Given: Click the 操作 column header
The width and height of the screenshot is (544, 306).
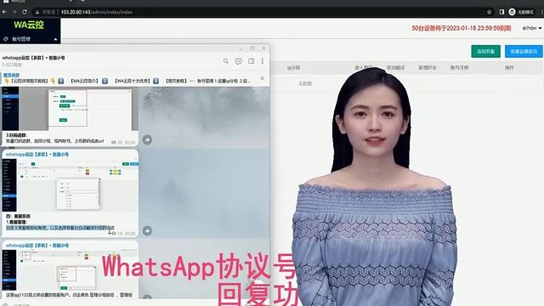Looking at the screenshot, I should point(509,68).
